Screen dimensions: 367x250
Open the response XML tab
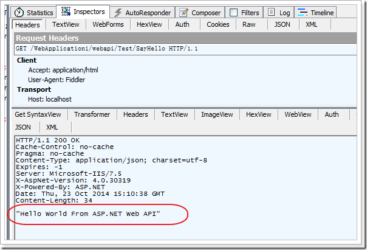click(x=52, y=127)
